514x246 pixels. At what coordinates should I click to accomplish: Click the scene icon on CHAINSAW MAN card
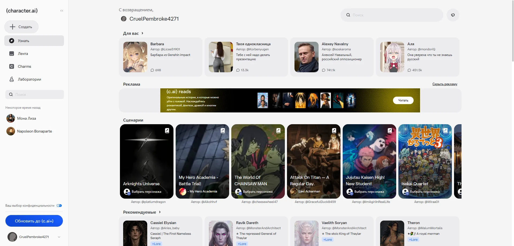click(278, 131)
